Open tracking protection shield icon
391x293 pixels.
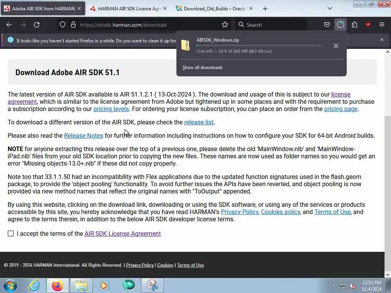(x=63, y=25)
